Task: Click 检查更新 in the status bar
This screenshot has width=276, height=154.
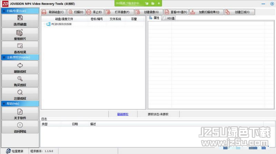Action: [15, 151]
